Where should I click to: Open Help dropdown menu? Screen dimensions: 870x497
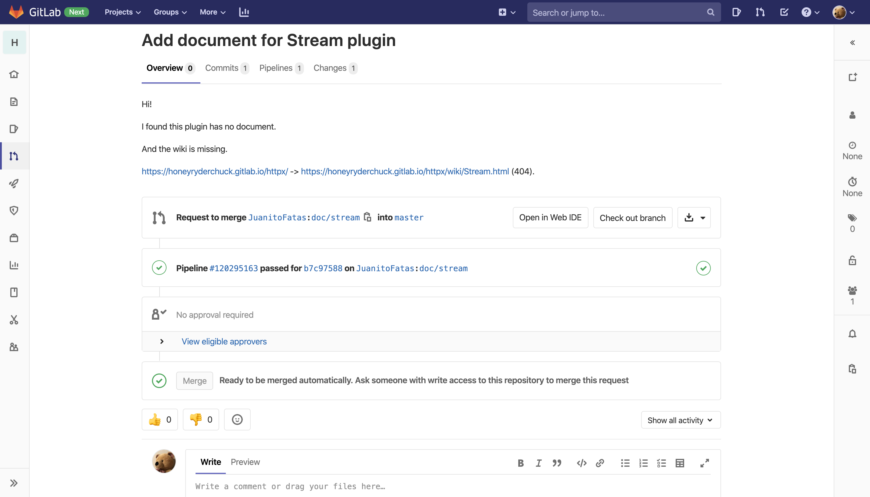coord(810,12)
